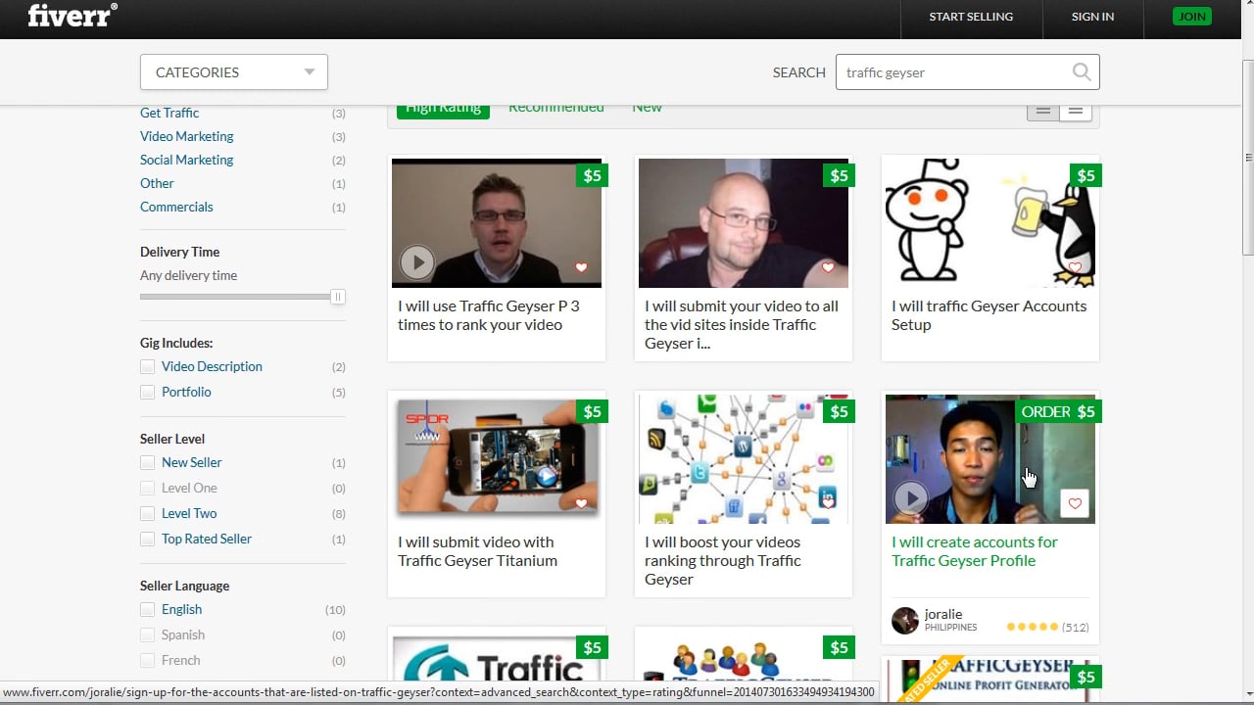This screenshot has width=1254, height=705.
Task: Select the New sorting tab
Action: click(646, 107)
